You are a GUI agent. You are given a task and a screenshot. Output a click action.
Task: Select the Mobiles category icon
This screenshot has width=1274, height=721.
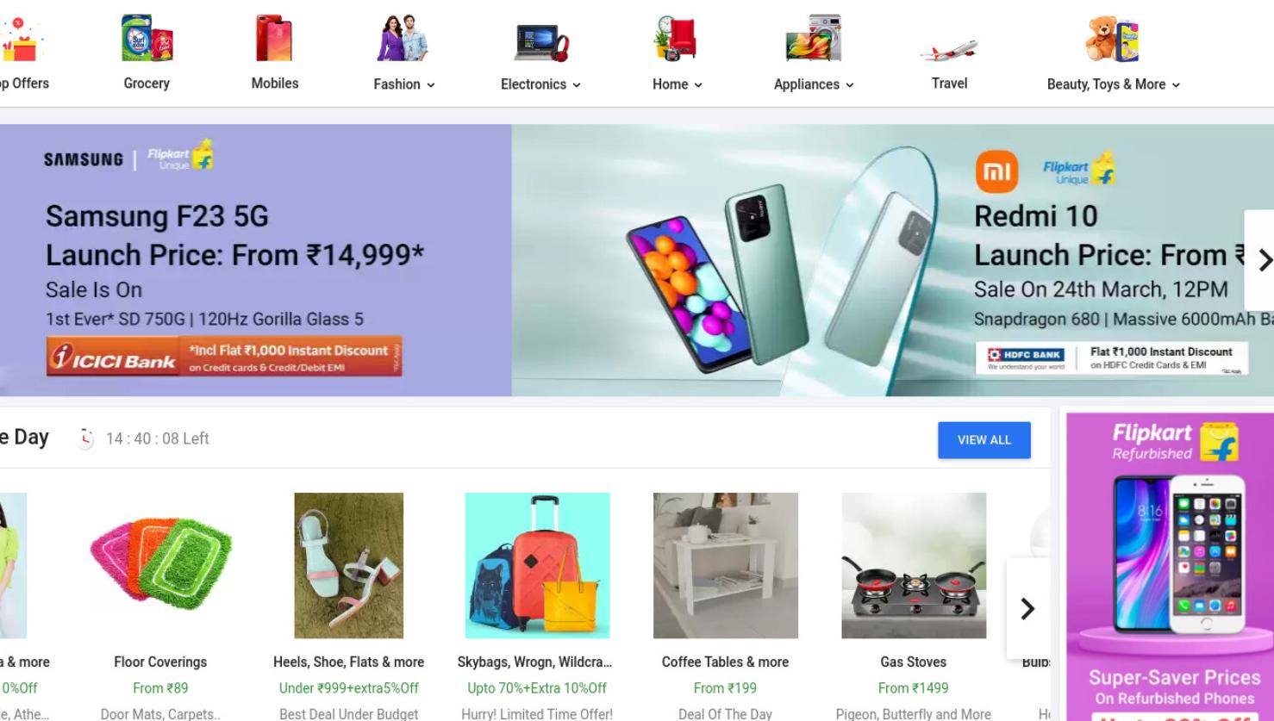(x=274, y=38)
